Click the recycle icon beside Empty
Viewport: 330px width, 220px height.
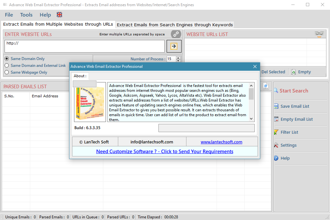[293, 72]
